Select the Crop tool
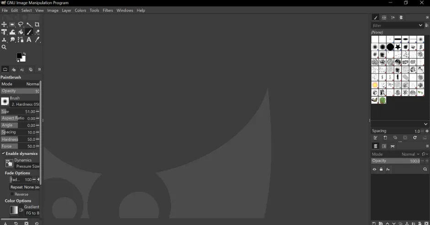 pyautogui.click(x=37, y=24)
